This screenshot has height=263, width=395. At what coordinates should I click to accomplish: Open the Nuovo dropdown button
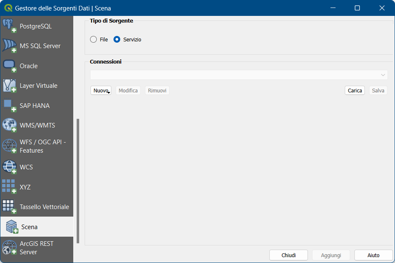coord(101,90)
